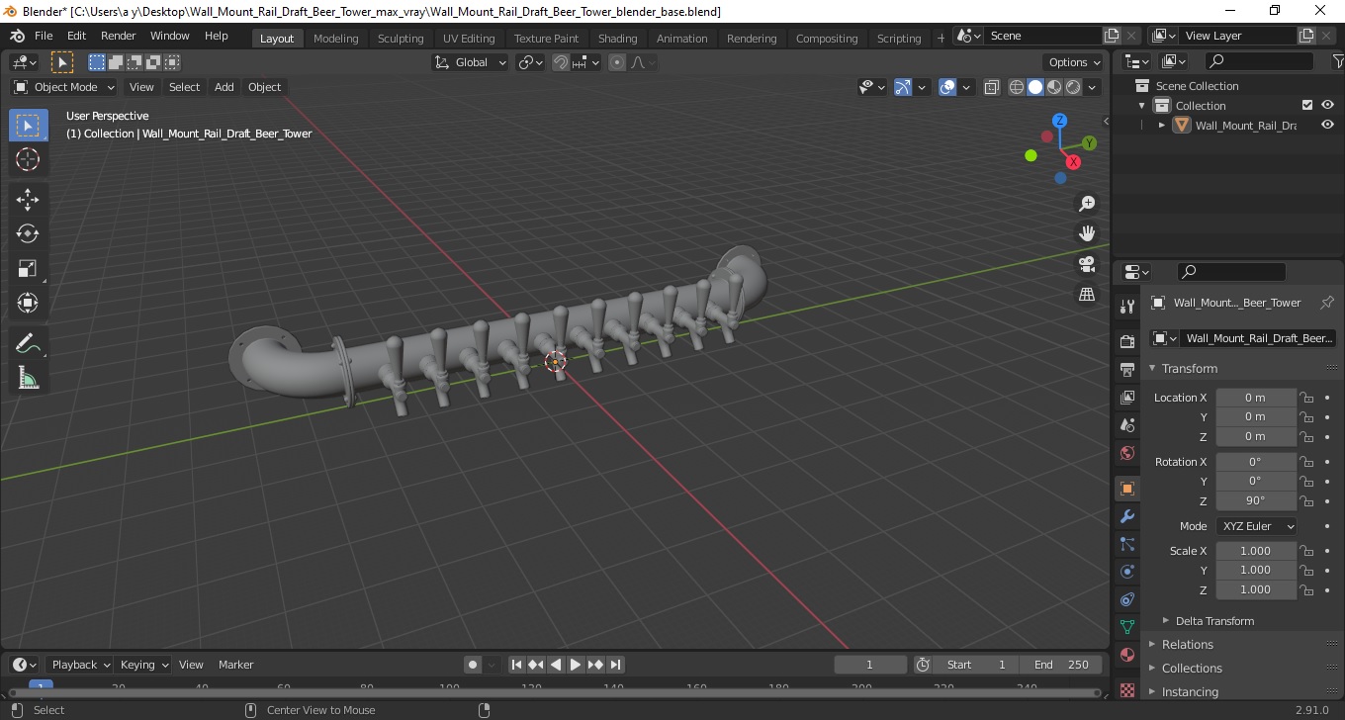Open the Keying dropdown in timeline
Image resolution: width=1345 pixels, height=720 pixels.
click(x=143, y=665)
